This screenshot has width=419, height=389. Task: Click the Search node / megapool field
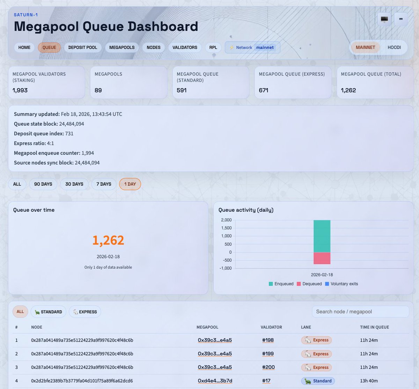coord(360,312)
